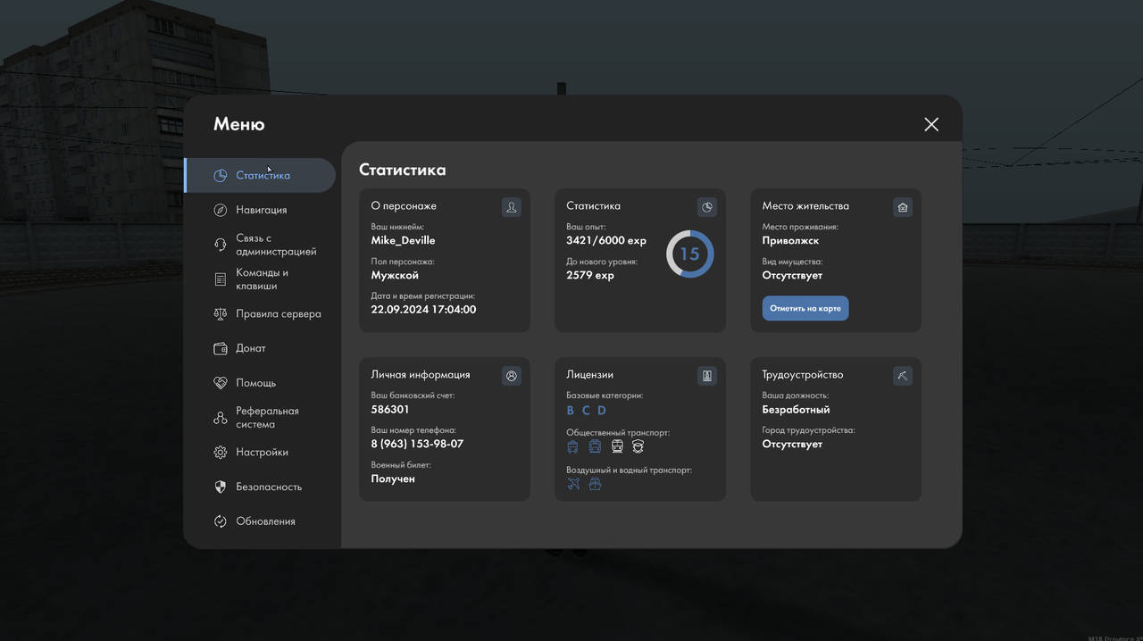Click the scales icon for Правила сервера
The image size is (1143, 641).
[x=221, y=314]
